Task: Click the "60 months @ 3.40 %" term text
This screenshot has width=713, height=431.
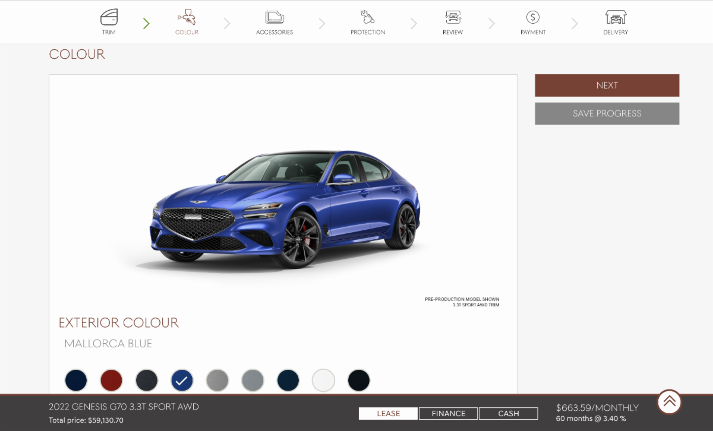Action: (591, 419)
